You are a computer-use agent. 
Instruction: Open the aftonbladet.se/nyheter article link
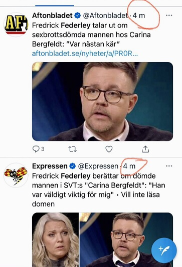click(85, 53)
